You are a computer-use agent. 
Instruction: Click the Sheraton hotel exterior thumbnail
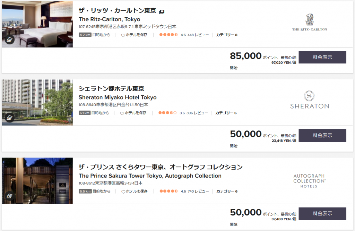pyautogui.click(x=37, y=102)
